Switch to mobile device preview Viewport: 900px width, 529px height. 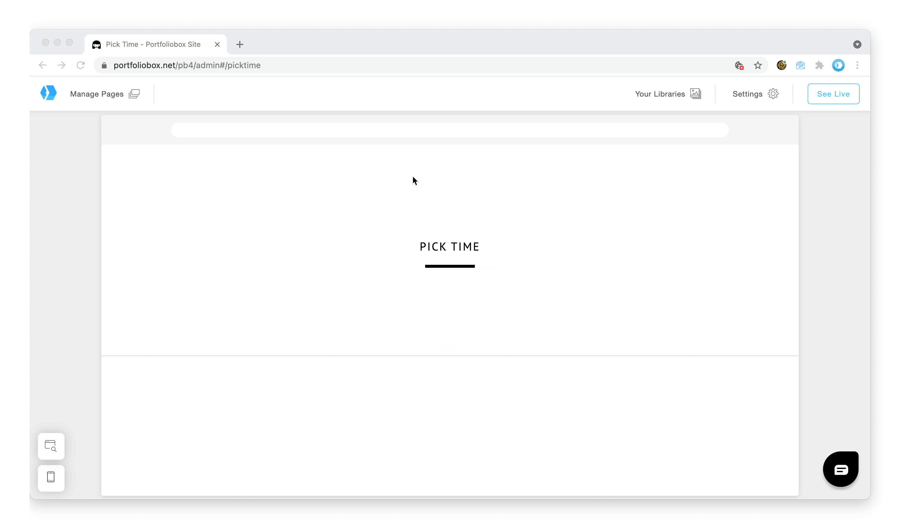pyautogui.click(x=51, y=477)
